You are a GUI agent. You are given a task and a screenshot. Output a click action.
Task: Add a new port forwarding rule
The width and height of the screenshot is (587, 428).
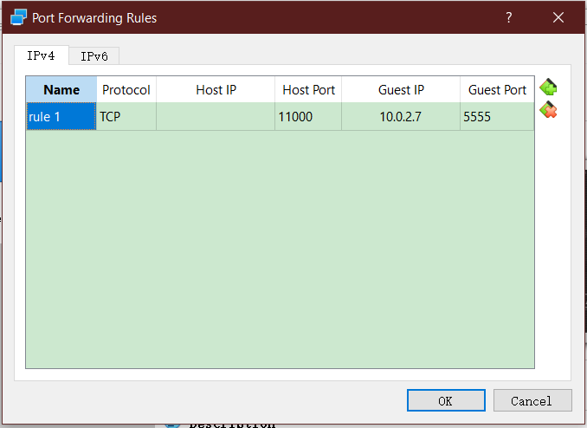coord(548,88)
